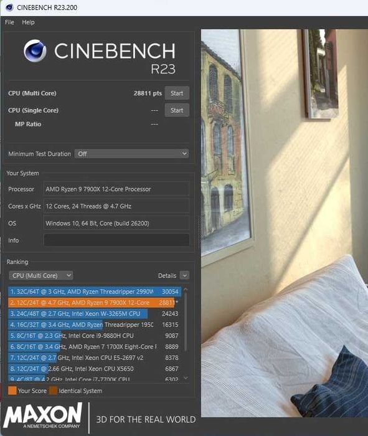This screenshot has width=368, height=436.
Task: Click the empty Info input field
Action: click(x=116, y=240)
